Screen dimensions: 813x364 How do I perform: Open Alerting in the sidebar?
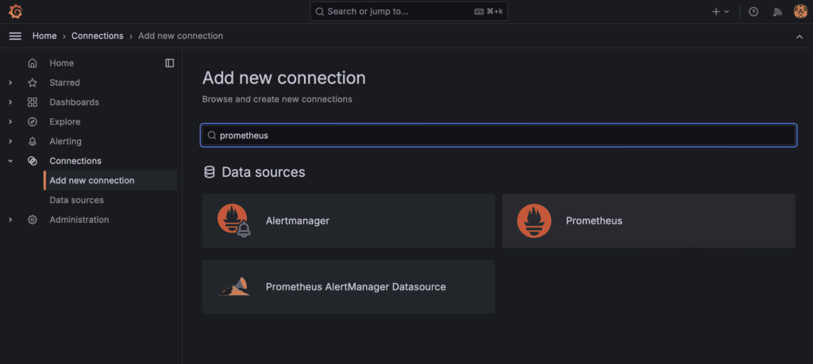pos(65,141)
